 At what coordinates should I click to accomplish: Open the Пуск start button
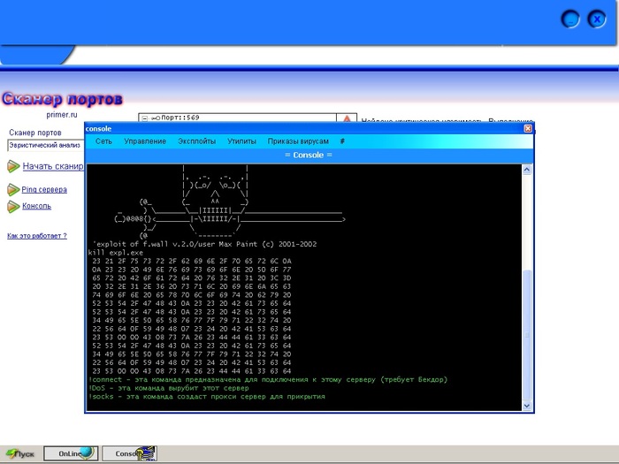pos(19,453)
